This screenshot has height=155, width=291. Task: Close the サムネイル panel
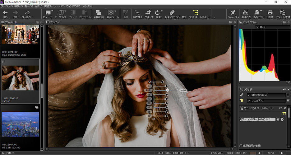41,22
